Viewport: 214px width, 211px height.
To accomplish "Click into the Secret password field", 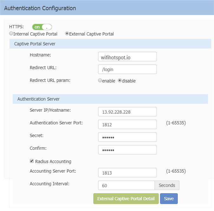I will [x=127, y=137].
